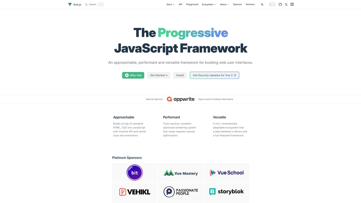Open the Vue Mastery sponsor logo
Image resolution: width=361 pixels, height=203 pixels.
tap(180, 173)
